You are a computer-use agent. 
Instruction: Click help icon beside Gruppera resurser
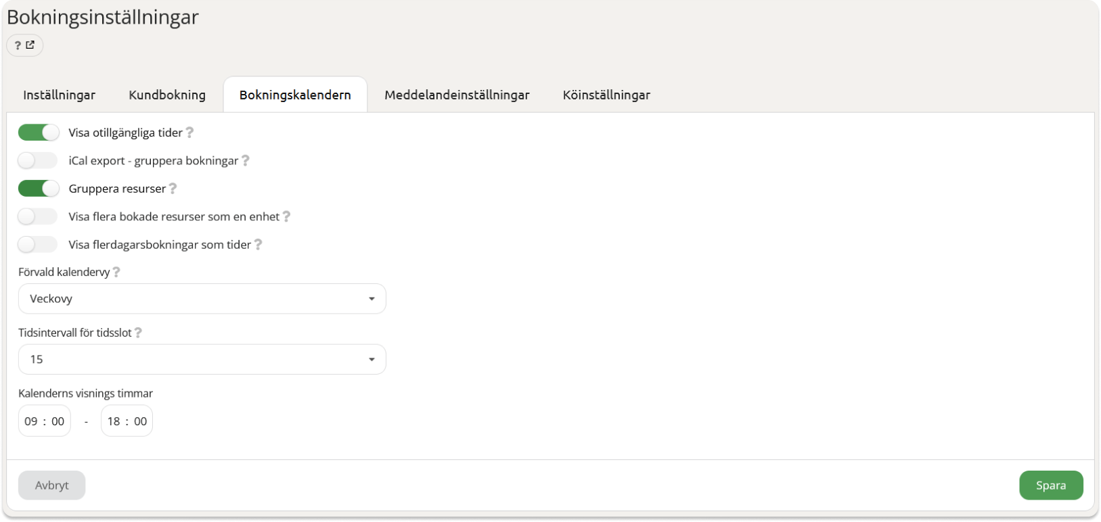tap(173, 189)
